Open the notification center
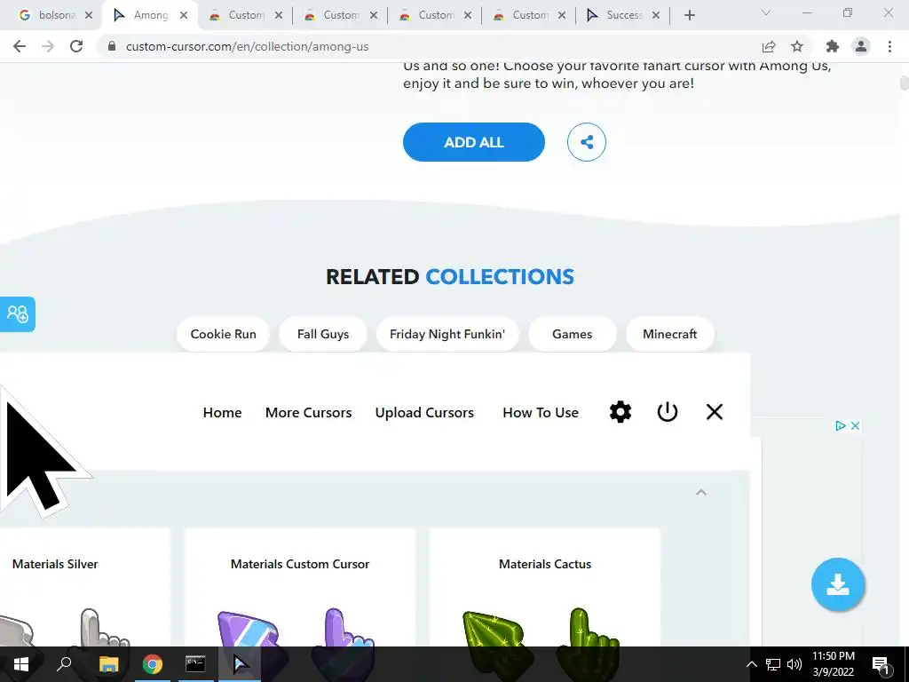 881,664
